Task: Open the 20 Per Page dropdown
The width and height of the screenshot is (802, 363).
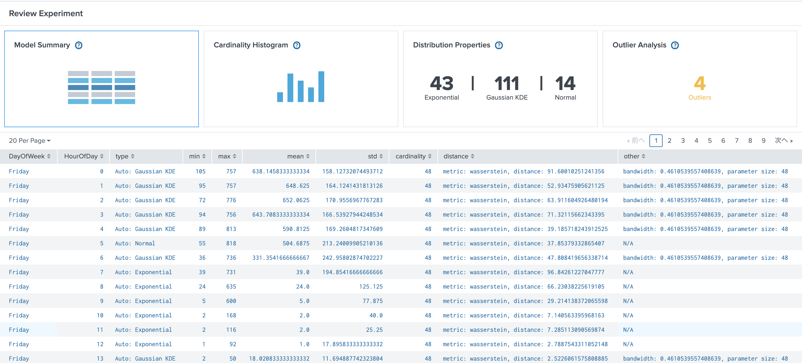Action: point(29,140)
